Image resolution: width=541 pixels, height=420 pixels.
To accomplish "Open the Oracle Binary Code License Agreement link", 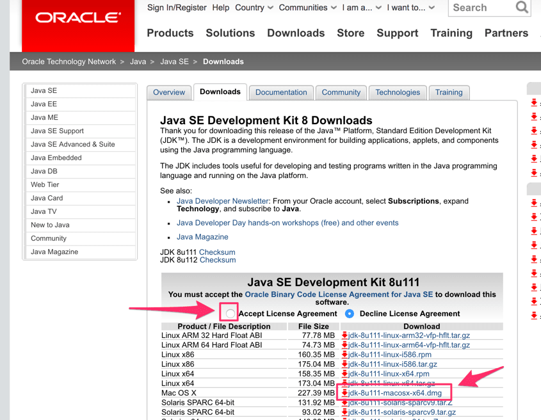I will click(339, 295).
